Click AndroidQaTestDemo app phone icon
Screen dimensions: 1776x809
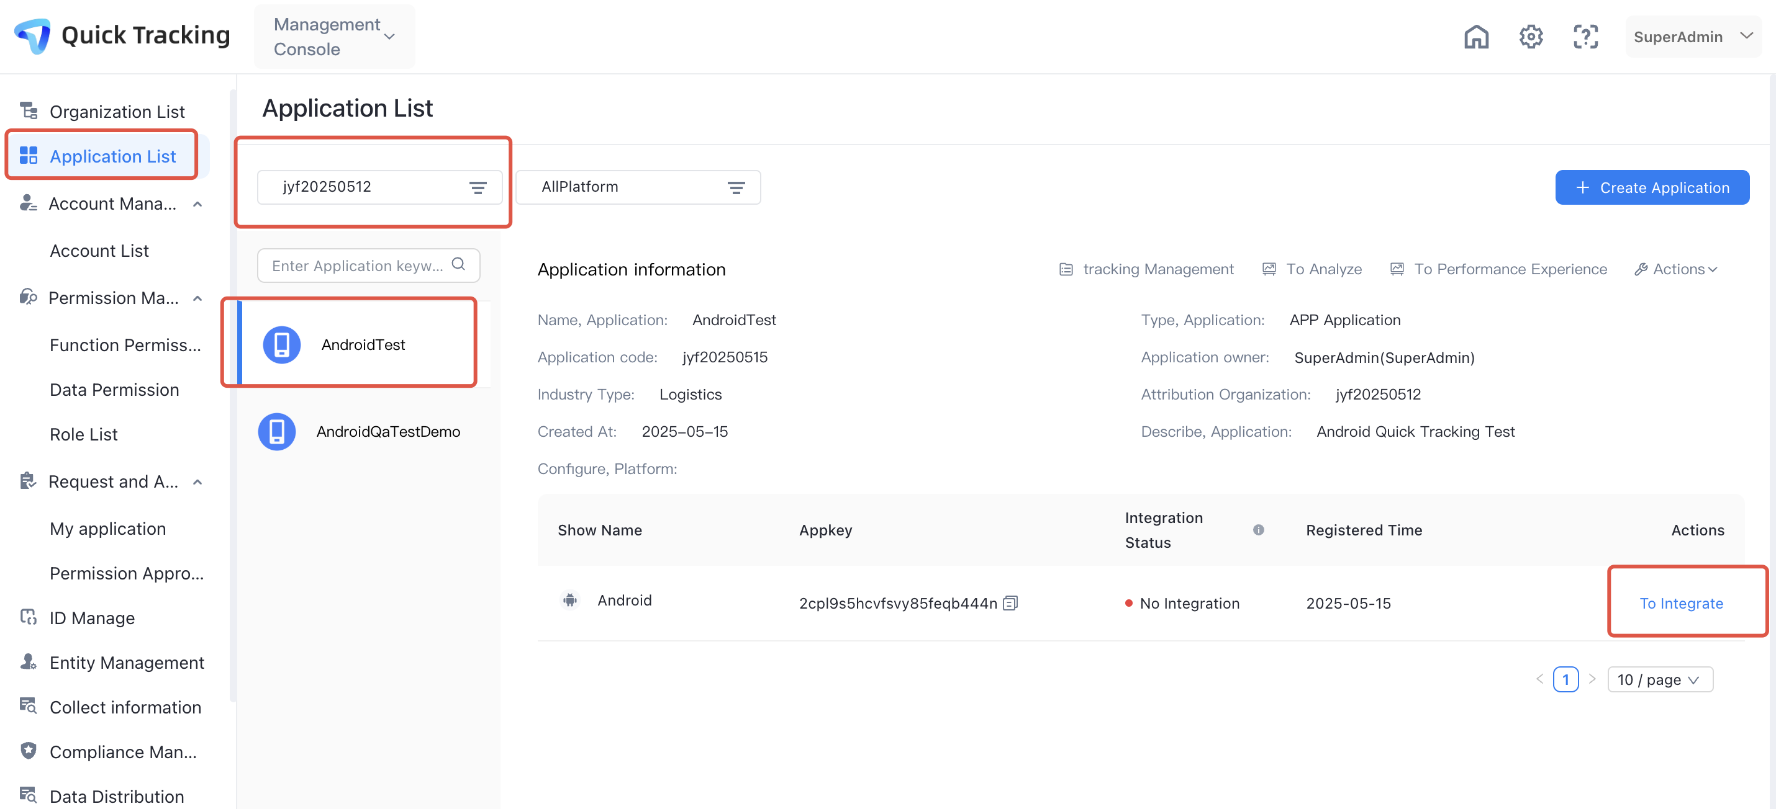[277, 432]
